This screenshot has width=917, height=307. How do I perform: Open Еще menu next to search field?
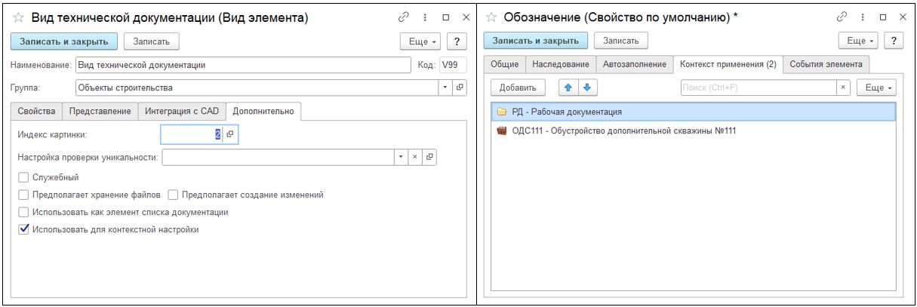(x=876, y=87)
